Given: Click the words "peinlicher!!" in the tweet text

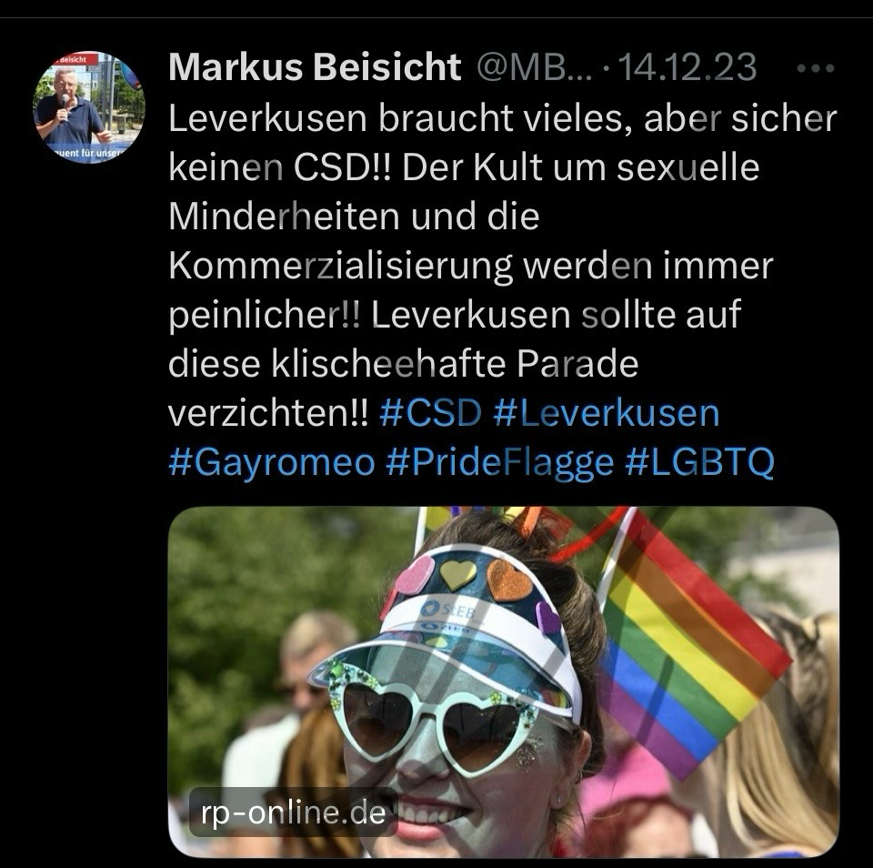Looking at the screenshot, I should click(265, 316).
